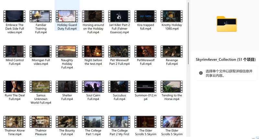Select Horsing around on the Holiday Full.mp4 icon
This screenshot has height=139, width=259.
tap(93, 16)
